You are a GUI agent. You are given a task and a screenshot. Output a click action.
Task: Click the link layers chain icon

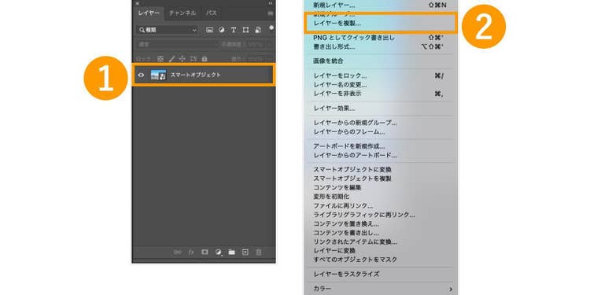pyautogui.click(x=178, y=252)
